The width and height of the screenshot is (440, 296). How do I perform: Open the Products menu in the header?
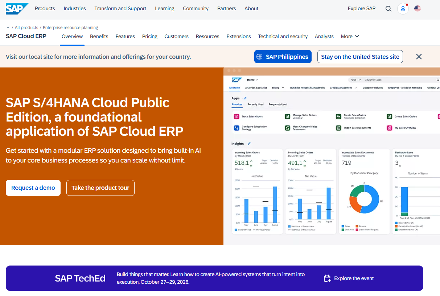click(x=45, y=8)
